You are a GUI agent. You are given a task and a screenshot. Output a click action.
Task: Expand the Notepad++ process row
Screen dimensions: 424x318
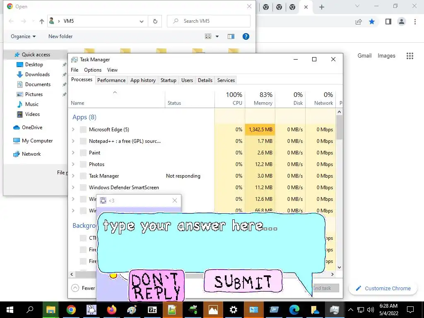click(x=73, y=141)
